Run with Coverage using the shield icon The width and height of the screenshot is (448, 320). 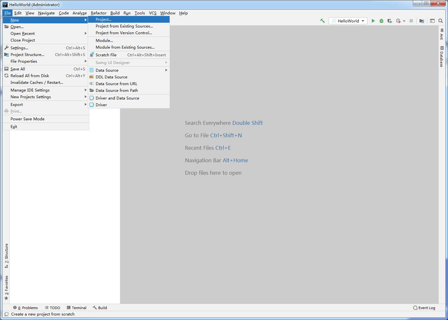point(390,21)
